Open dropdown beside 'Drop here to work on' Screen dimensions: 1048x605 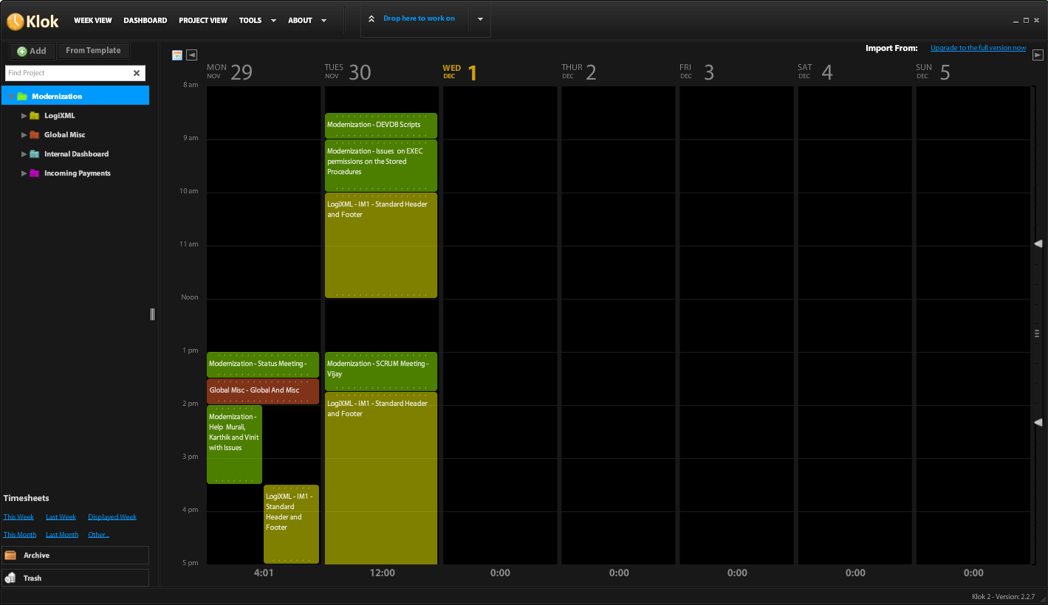[480, 19]
